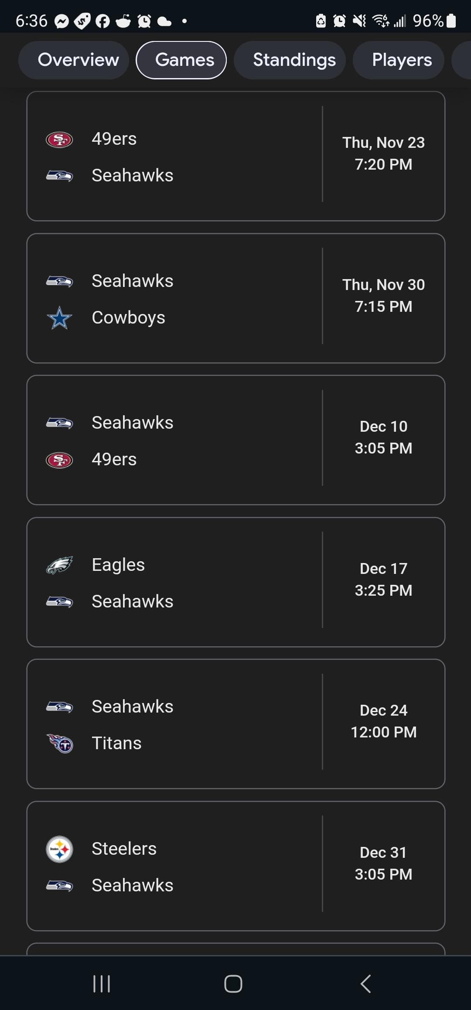Tap 49ers logo in Dec 10 game
Image resolution: width=471 pixels, height=1010 pixels.
click(59, 460)
